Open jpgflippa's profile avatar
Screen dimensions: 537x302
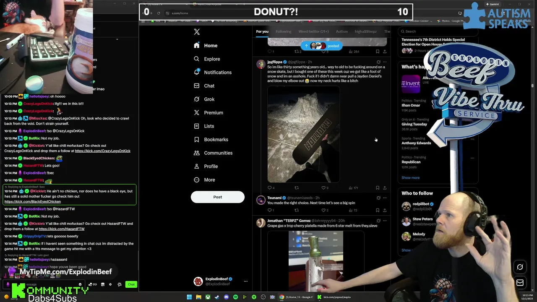click(x=261, y=64)
